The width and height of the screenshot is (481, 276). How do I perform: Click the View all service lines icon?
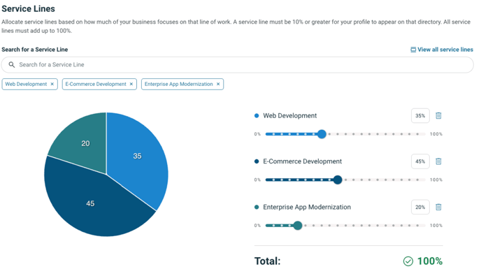(x=413, y=50)
